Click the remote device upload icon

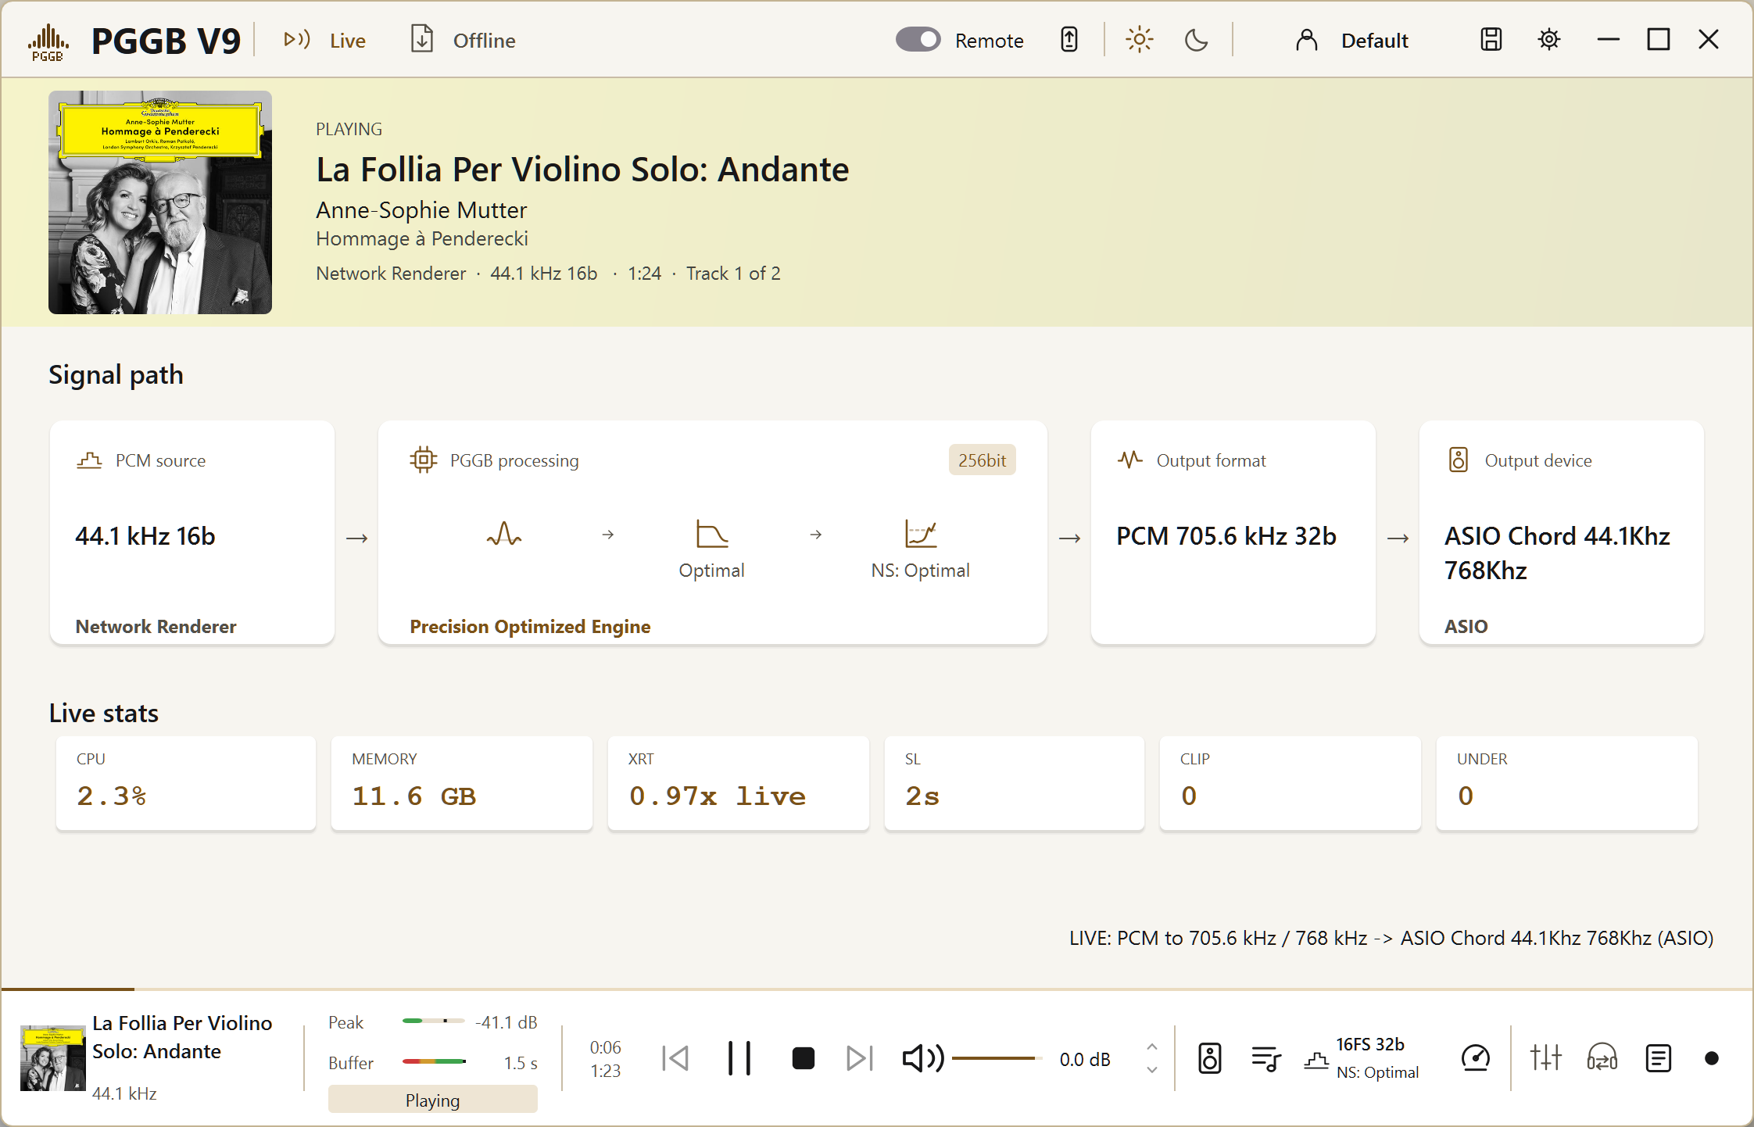pos(1069,39)
